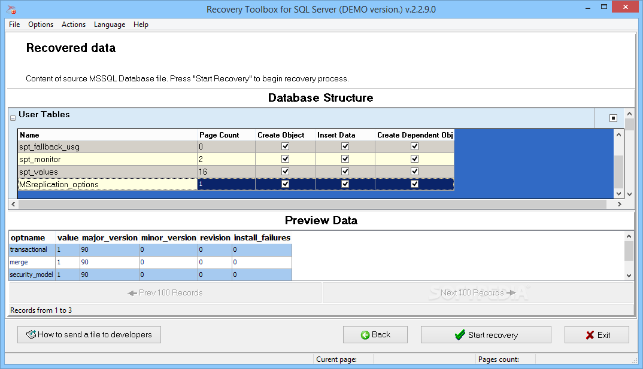
Task: Open the Options menu
Action: (41, 25)
